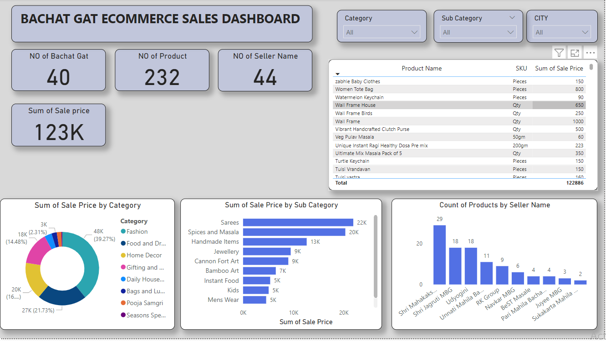Expand the CITY slicer dropdown
606x341 pixels.
pyautogui.click(x=585, y=32)
